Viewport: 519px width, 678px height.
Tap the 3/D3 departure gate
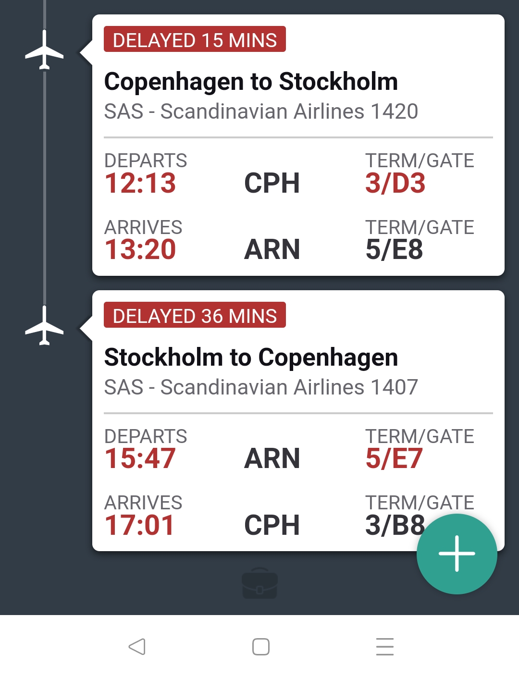395,184
